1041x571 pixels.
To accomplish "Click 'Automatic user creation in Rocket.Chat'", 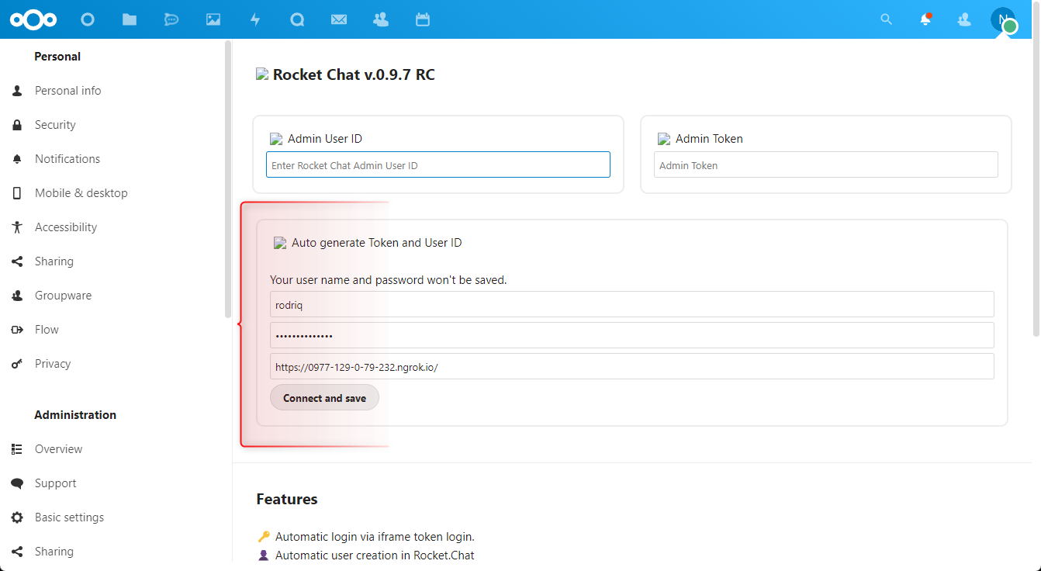I will click(375, 555).
